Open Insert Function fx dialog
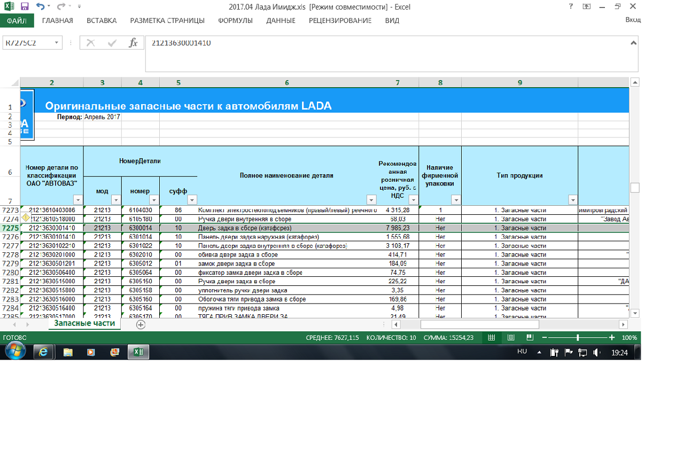 point(134,43)
